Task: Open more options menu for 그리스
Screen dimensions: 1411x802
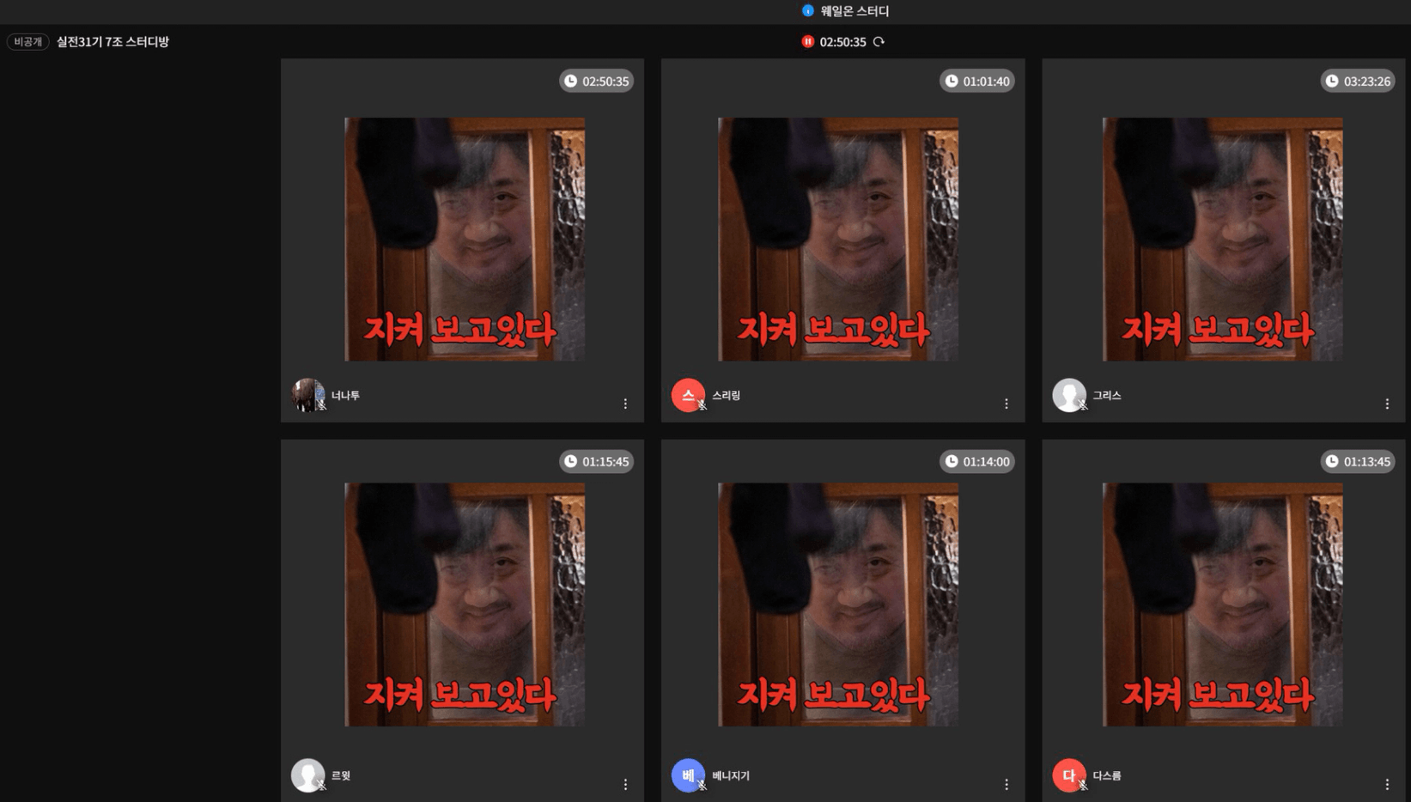Action: point(1387,404)
